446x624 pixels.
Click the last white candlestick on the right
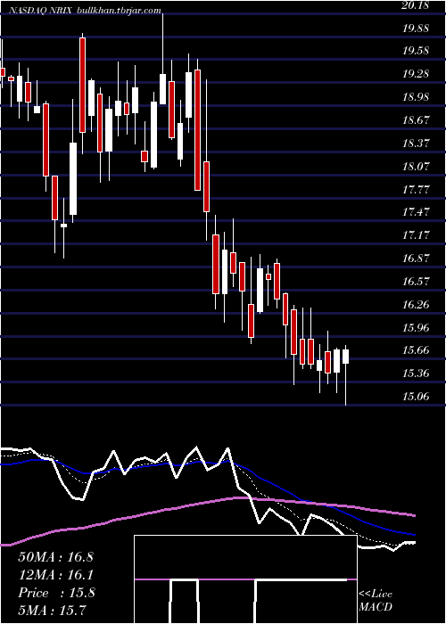click(x=346, y=357)
